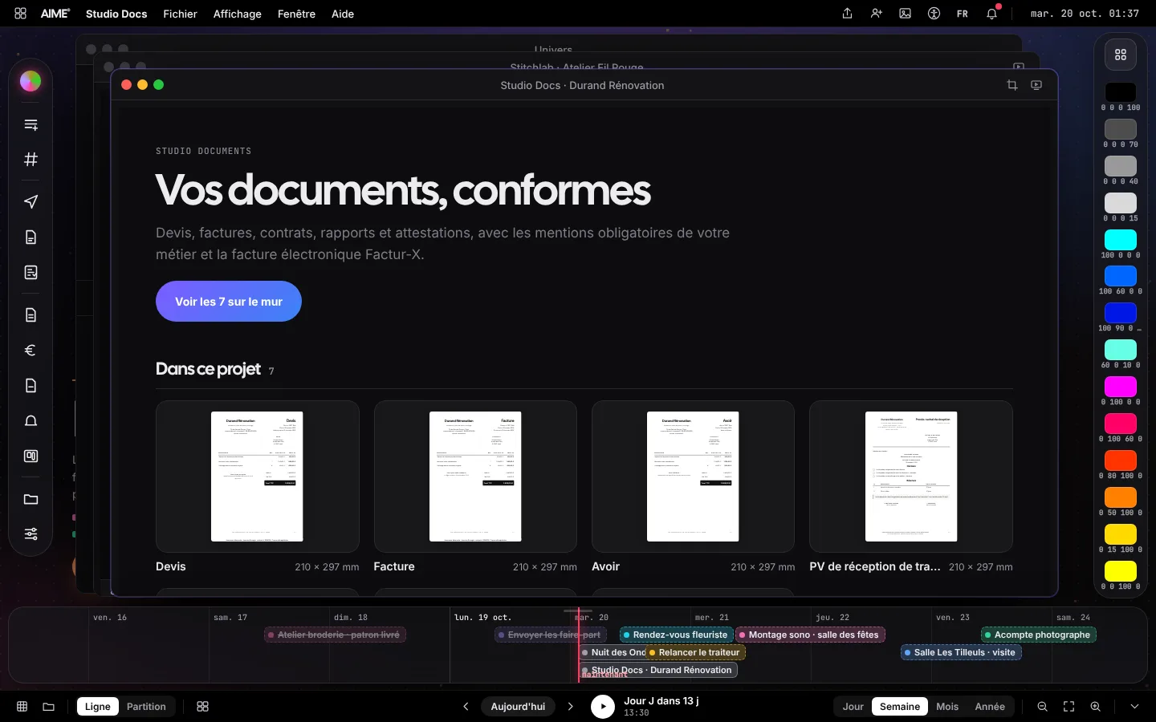Click the Aujourd'hui button

point(518,707)
